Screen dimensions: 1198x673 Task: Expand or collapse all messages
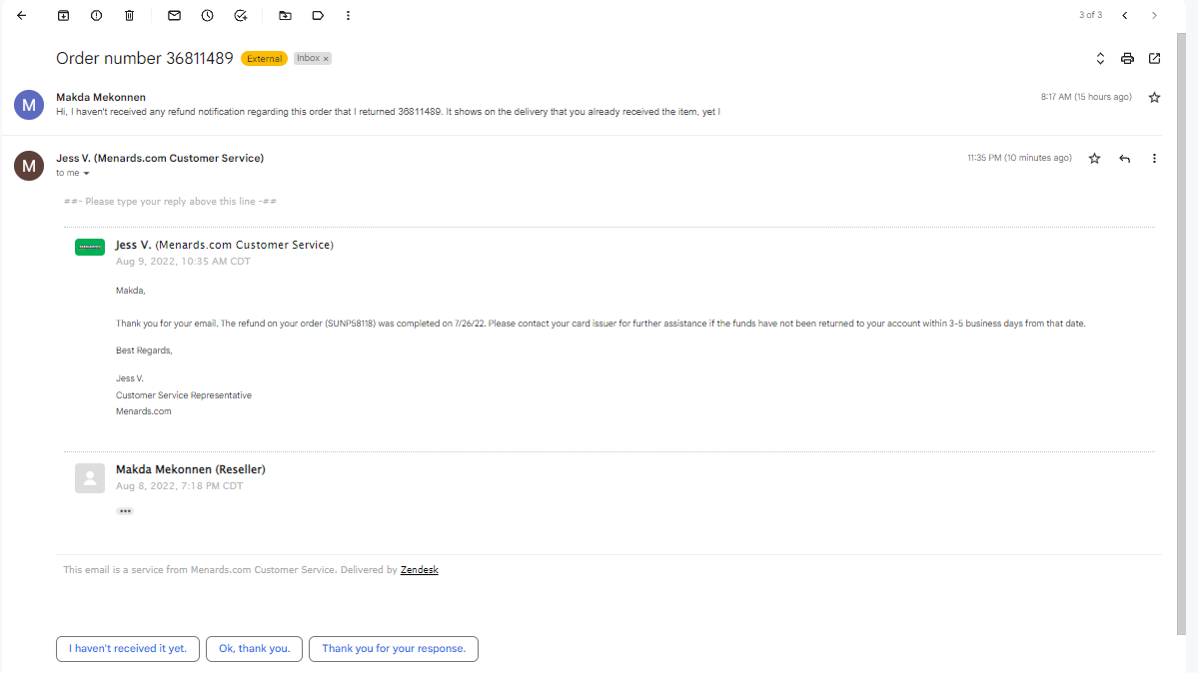point(1100,59)
